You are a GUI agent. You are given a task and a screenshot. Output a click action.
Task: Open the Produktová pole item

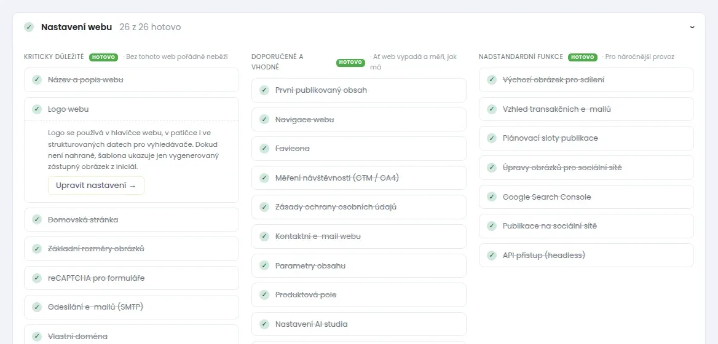click(359, 295)
